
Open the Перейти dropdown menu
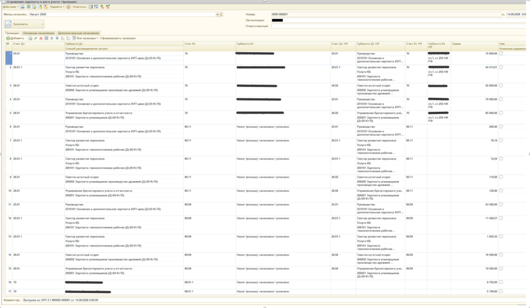[57, 7]
